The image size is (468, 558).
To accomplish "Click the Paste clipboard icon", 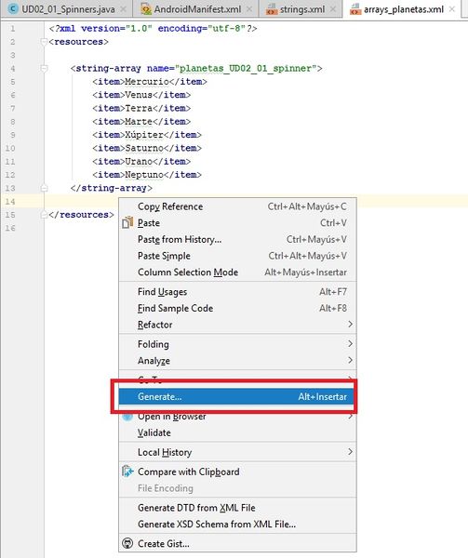I will point(127,222).
